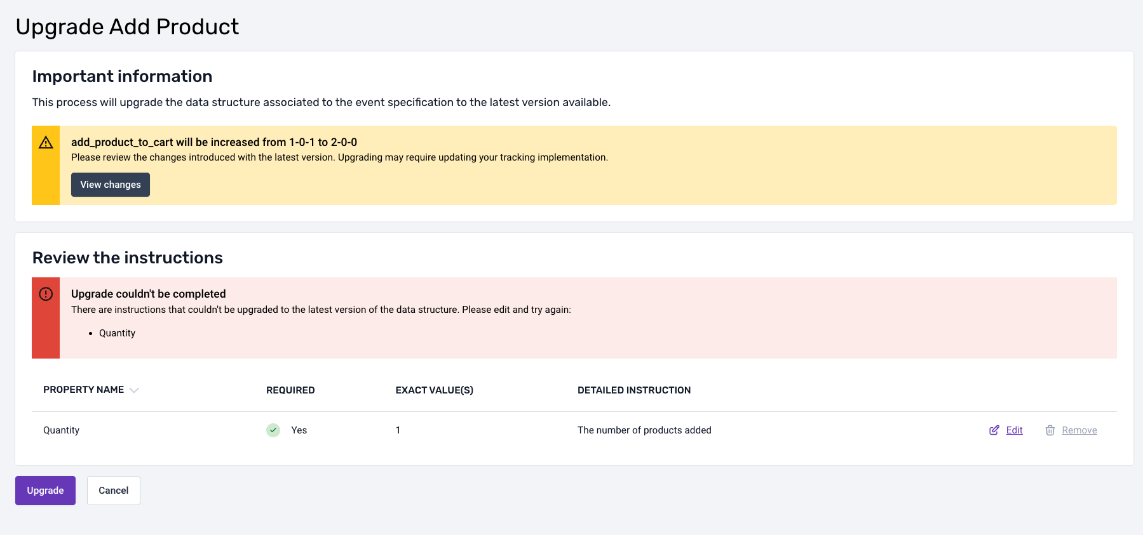Click the add_product_to_cart version warning title
The image size is (1143, 535).
coord(214,142)
